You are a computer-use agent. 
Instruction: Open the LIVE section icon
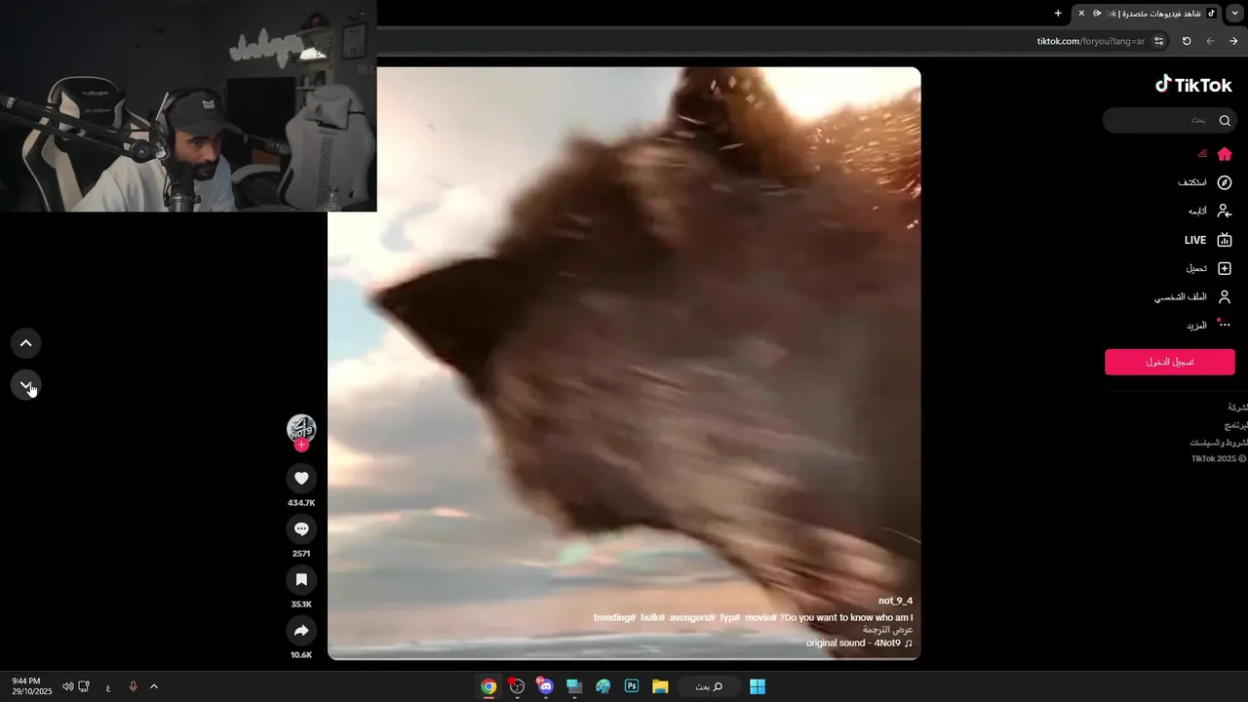pos(1225,240)
